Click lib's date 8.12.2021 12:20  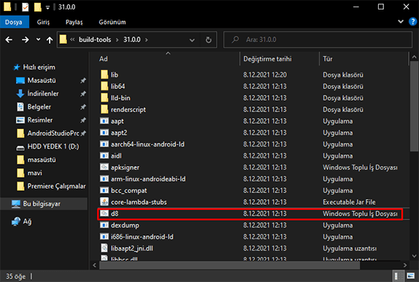(265, 75)
